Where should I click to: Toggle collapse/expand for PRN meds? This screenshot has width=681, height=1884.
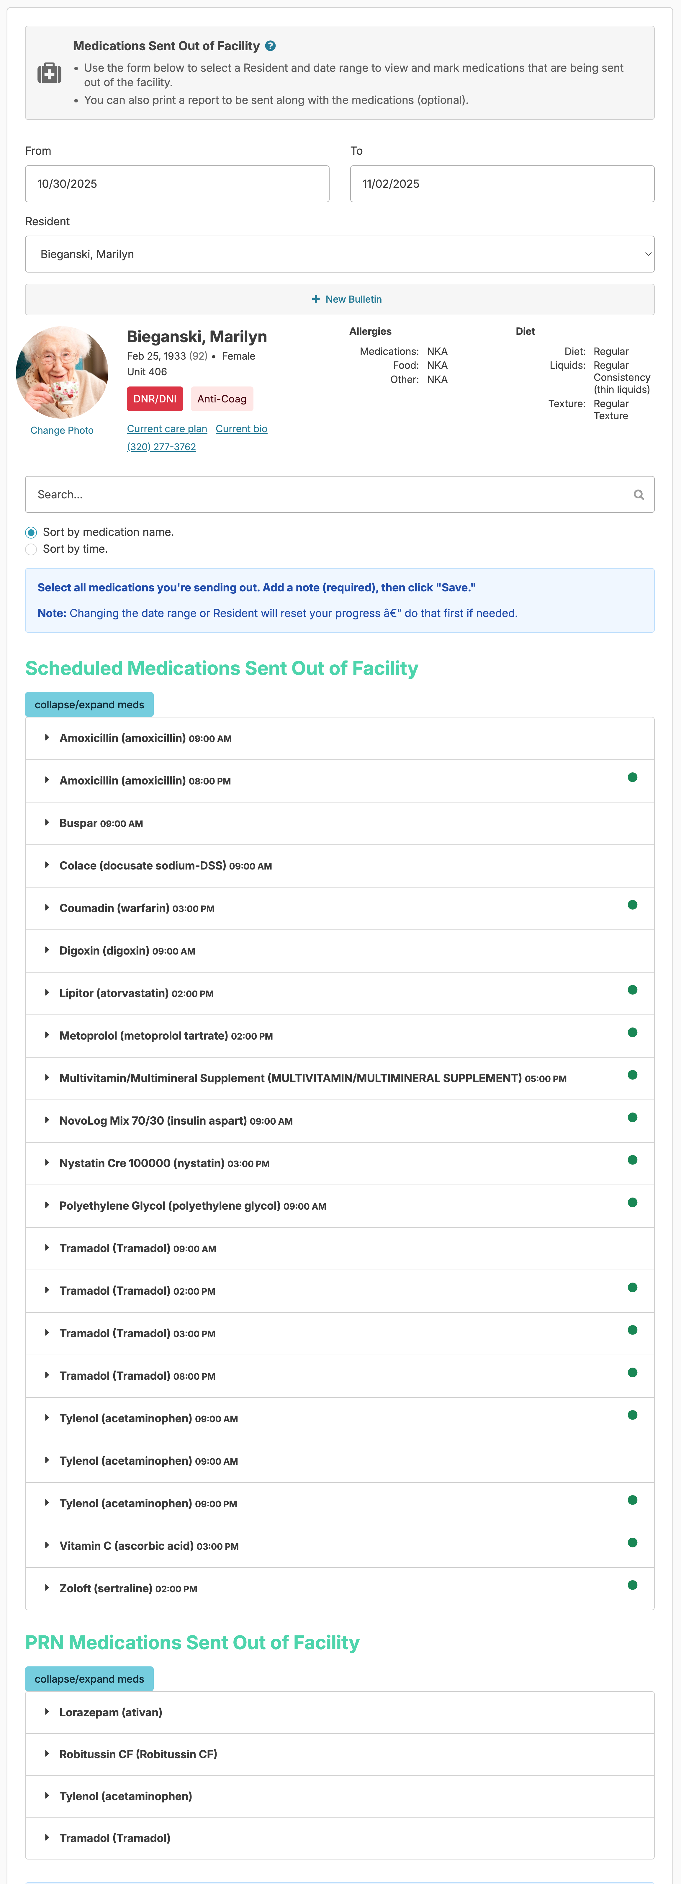click(x=89, y=1679)
